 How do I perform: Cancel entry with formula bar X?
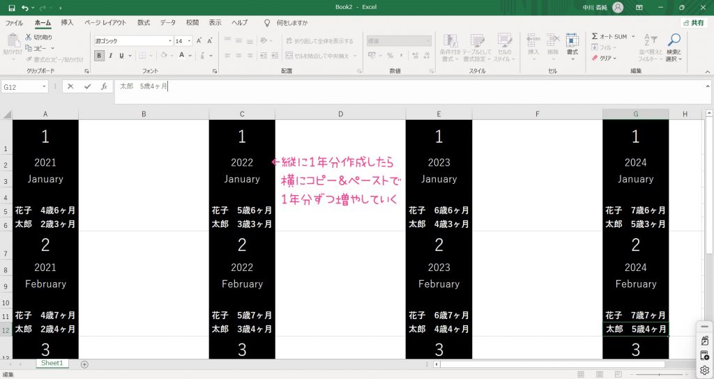70,86
